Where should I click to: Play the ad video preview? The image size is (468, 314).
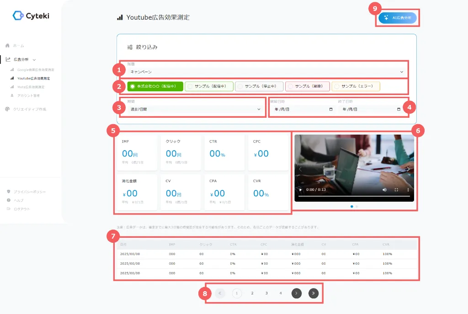pos(300,189)
